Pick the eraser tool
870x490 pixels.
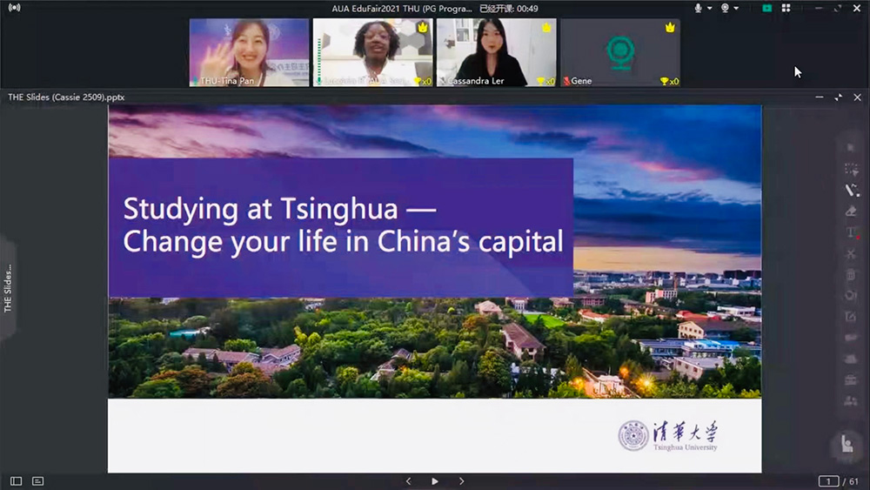(x=851, y=211)
